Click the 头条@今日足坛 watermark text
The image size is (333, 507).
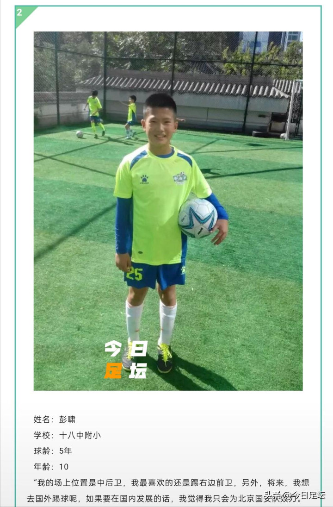(x=295, y=495)
